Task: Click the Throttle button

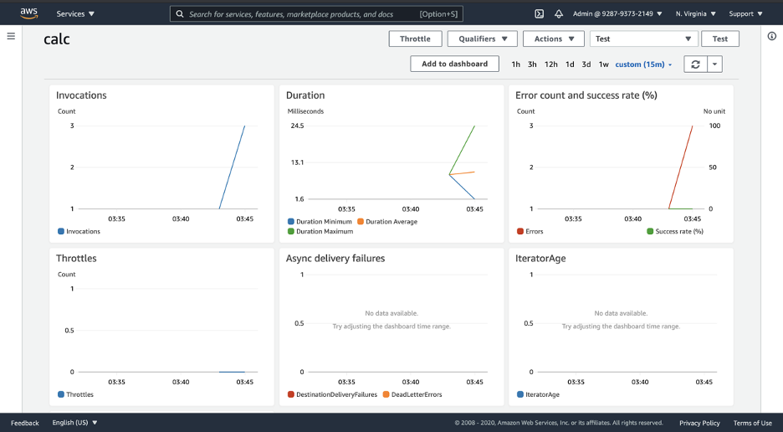Action: [416, 39]
